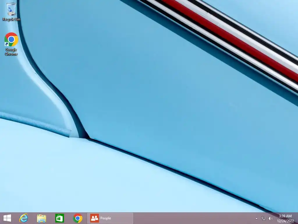Open the network status tray icon
This screenshot has height=224, width=298.
[263, 218]
